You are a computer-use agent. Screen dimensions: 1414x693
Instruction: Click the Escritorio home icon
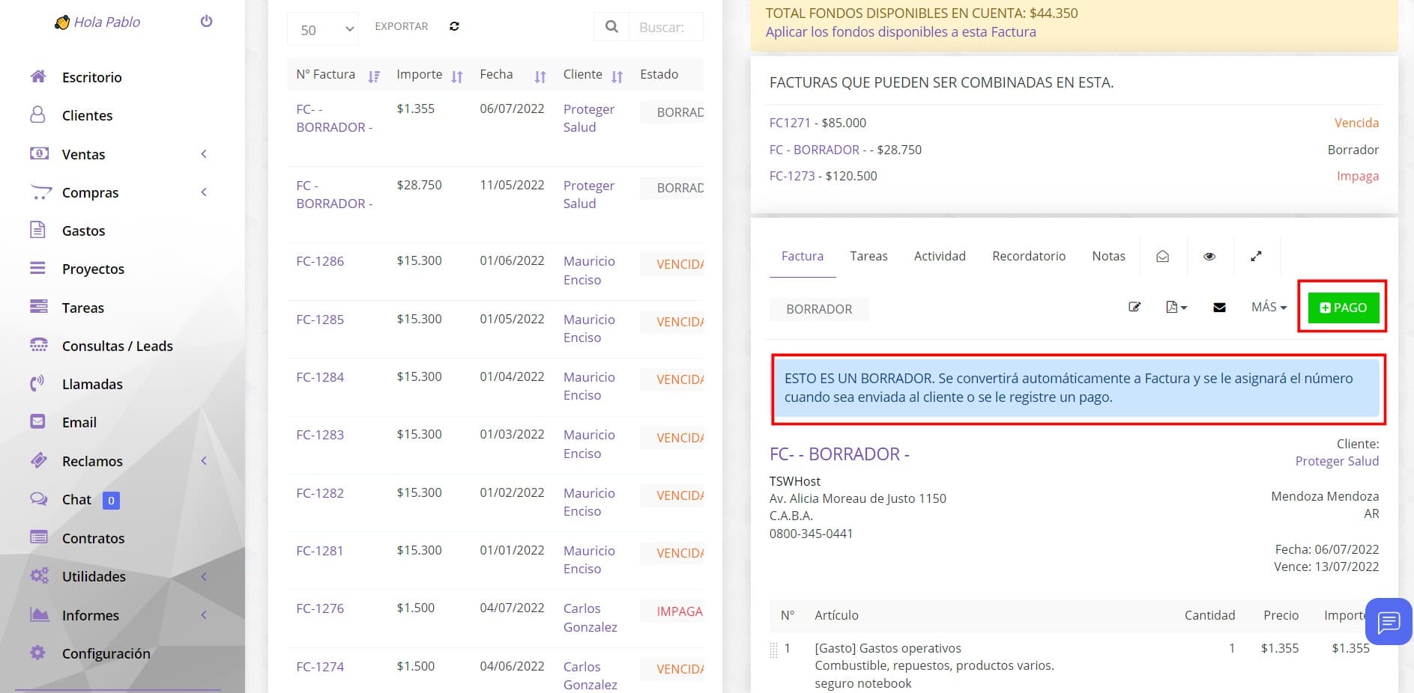point(38,76)
